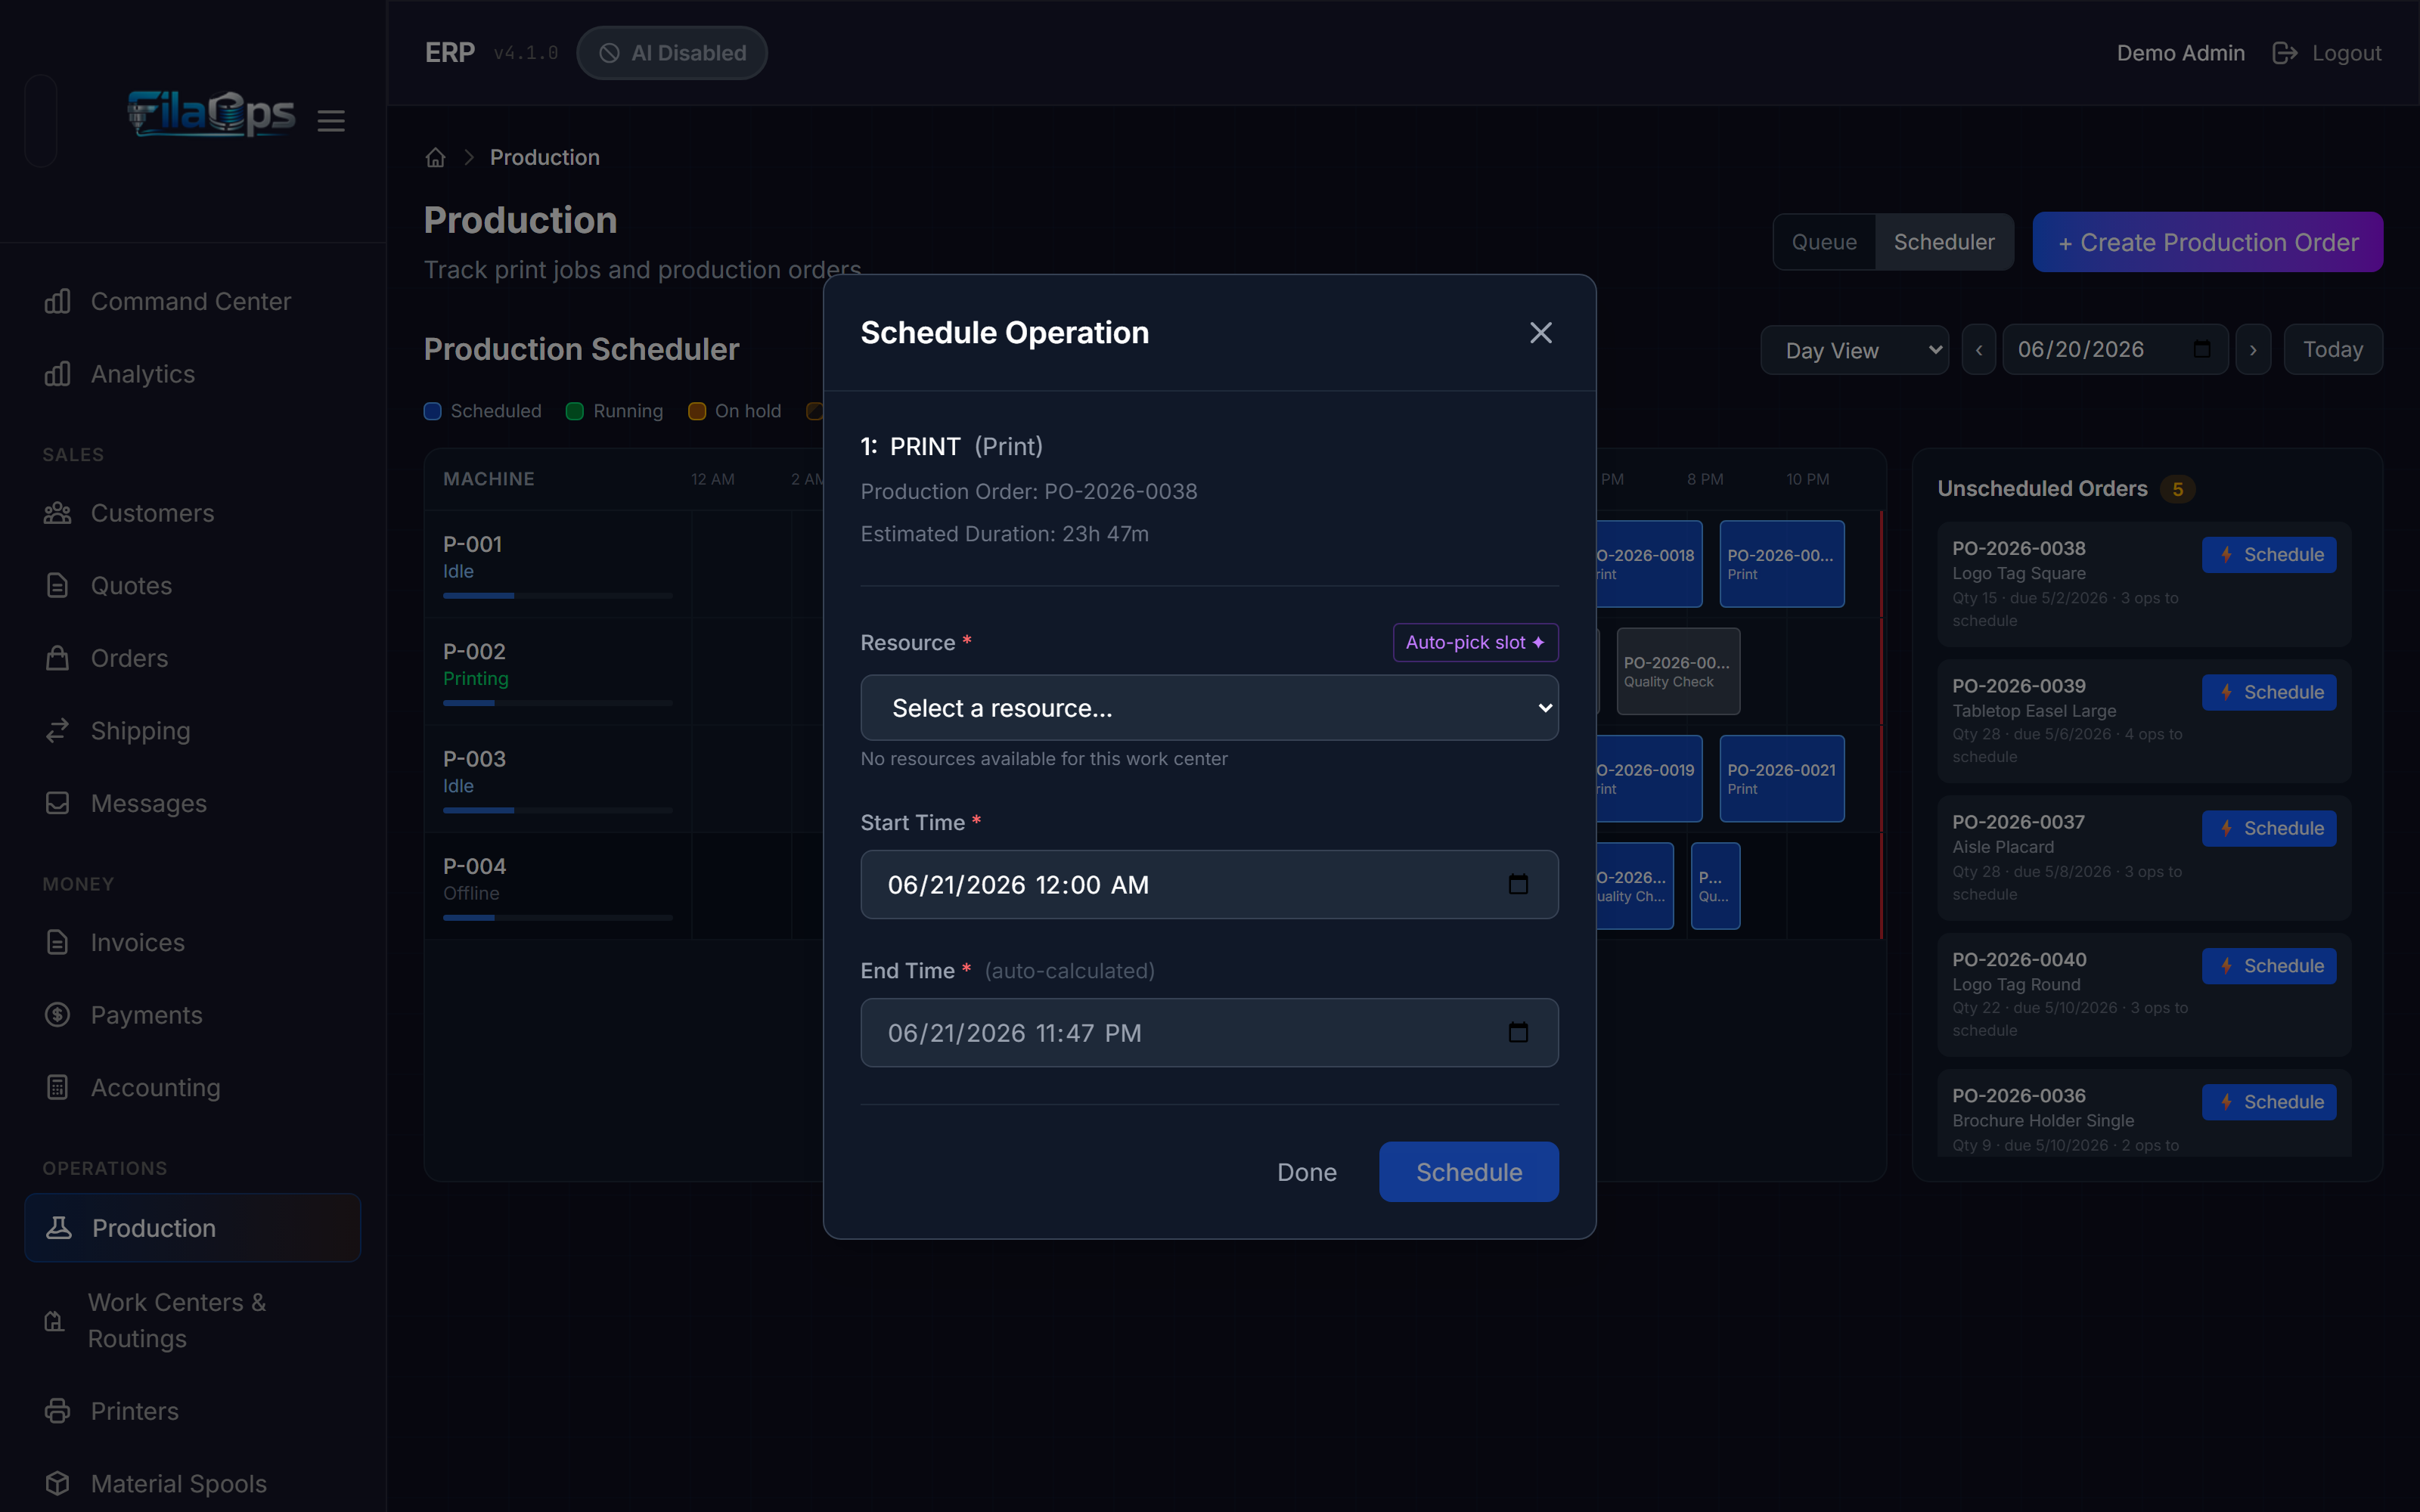The height and width of the screenshot is (1512, 2420).
Task: Click the Command Center chart icon
Action: click(x=58, y=301)
